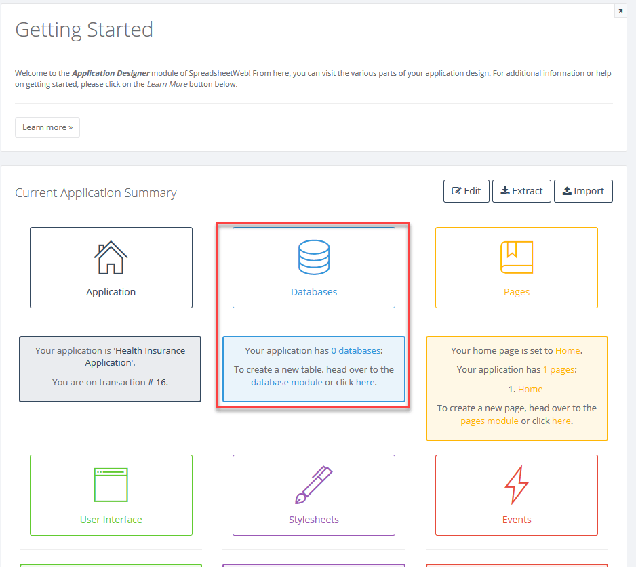Screen dimensions: 636x567
Task: Open the '0 databases' link
Action: tap(355, 351)
